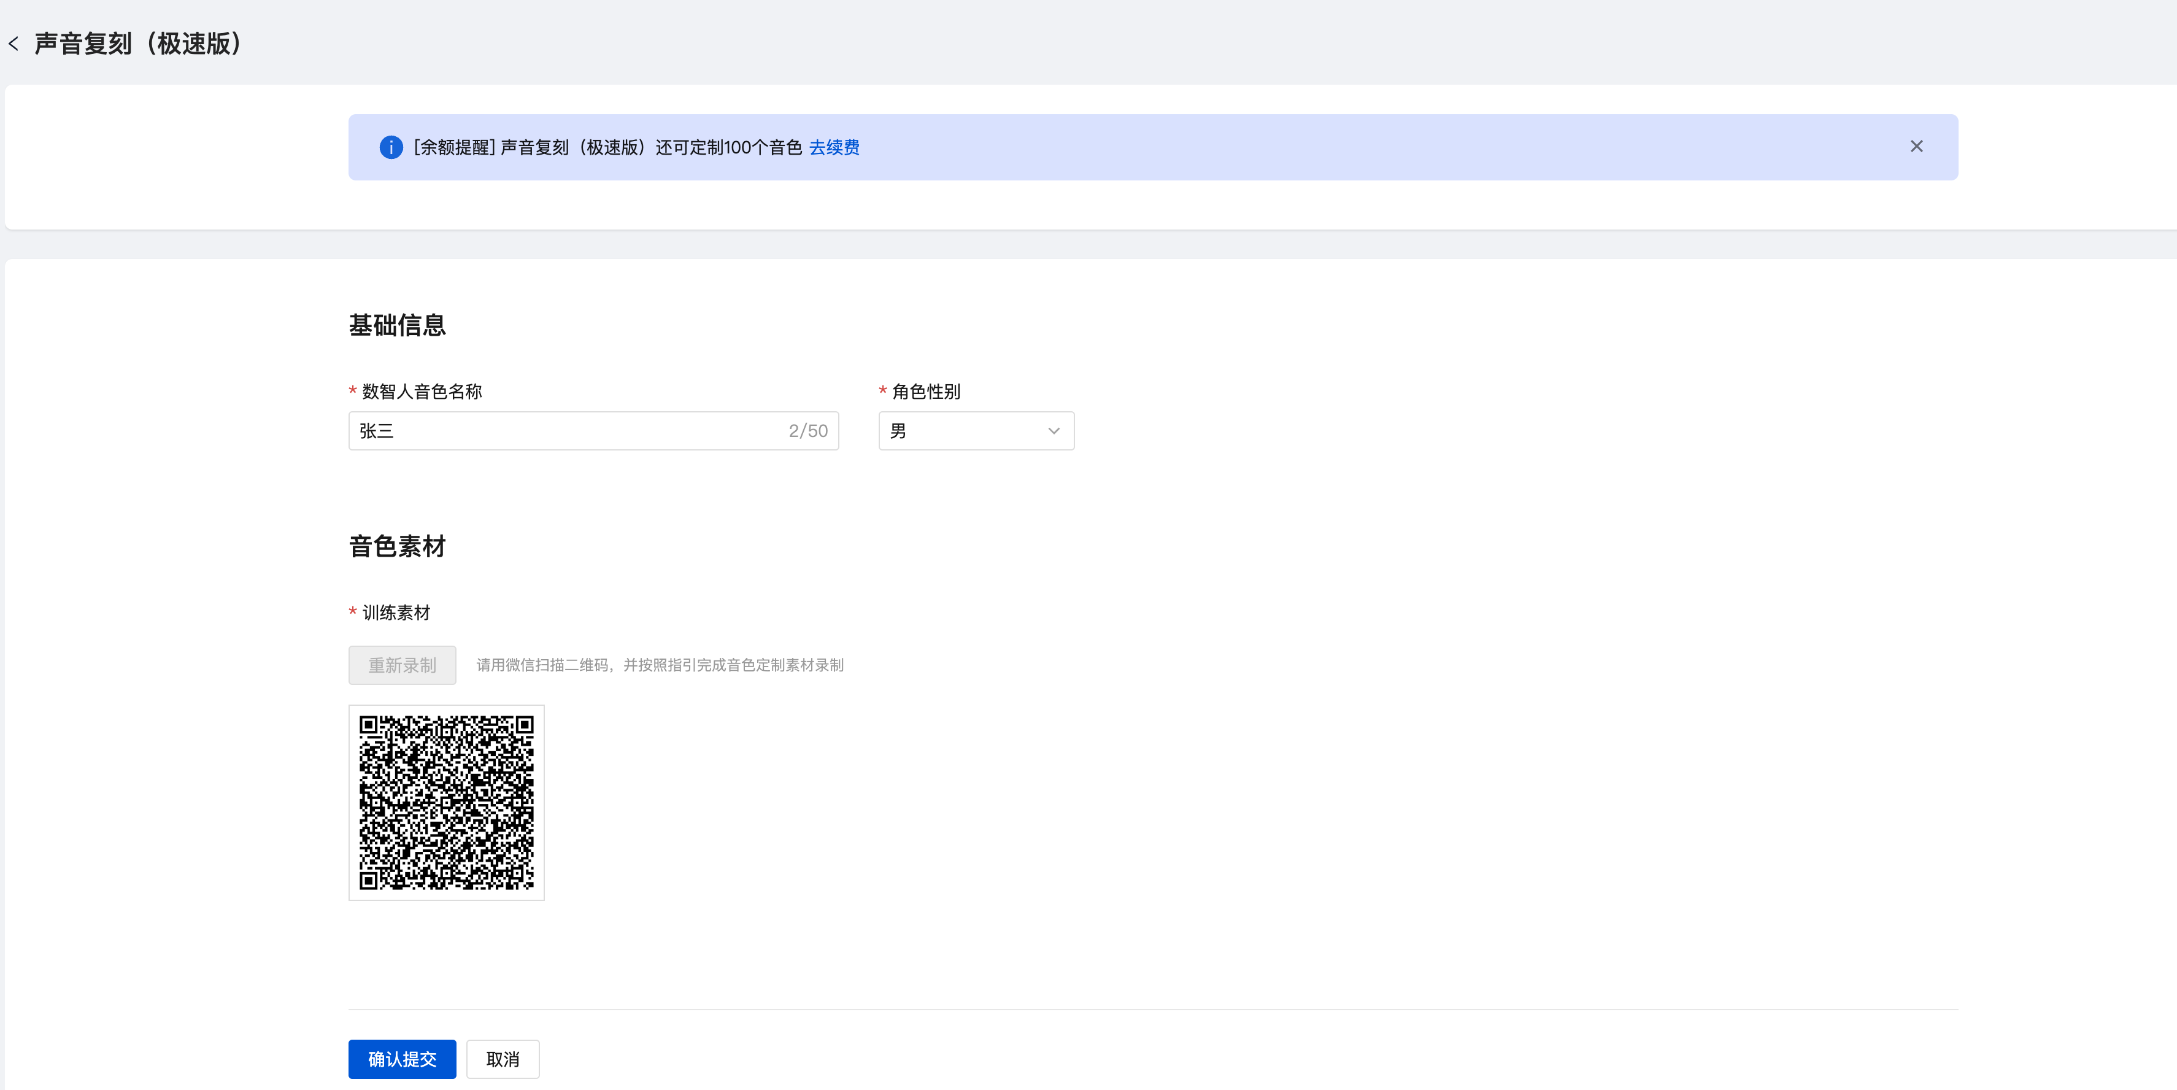Click the blue info icon in banner
Screen dimensions: 2177x1090
(390, 147)
